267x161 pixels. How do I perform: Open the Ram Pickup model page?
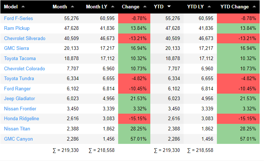point(17,28)
